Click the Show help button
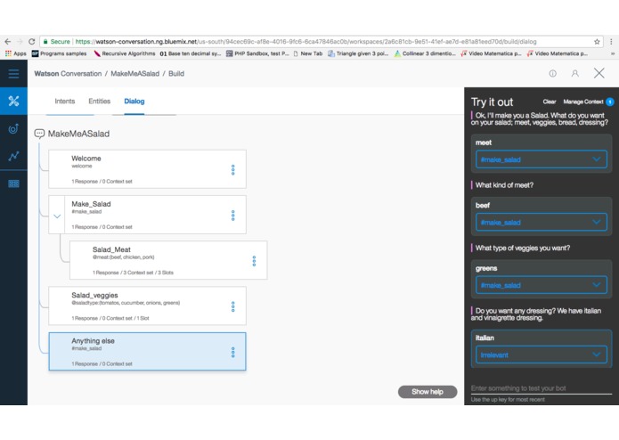This screenshot has width=619, height=440. click(428, 392)
